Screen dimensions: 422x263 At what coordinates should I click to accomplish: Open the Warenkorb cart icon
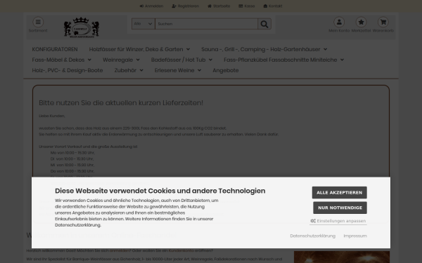point(383,22)
